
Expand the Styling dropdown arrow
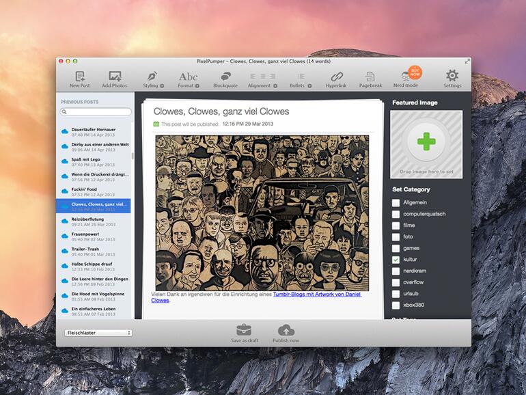(x=162, y=86)
